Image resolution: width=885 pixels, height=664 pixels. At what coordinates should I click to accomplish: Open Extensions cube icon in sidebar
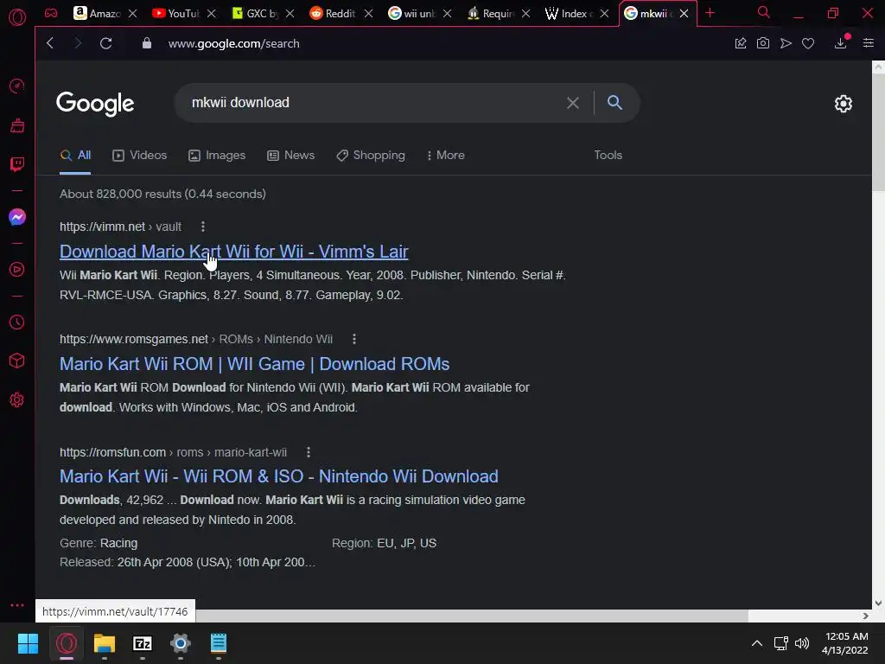click(17, 361)
